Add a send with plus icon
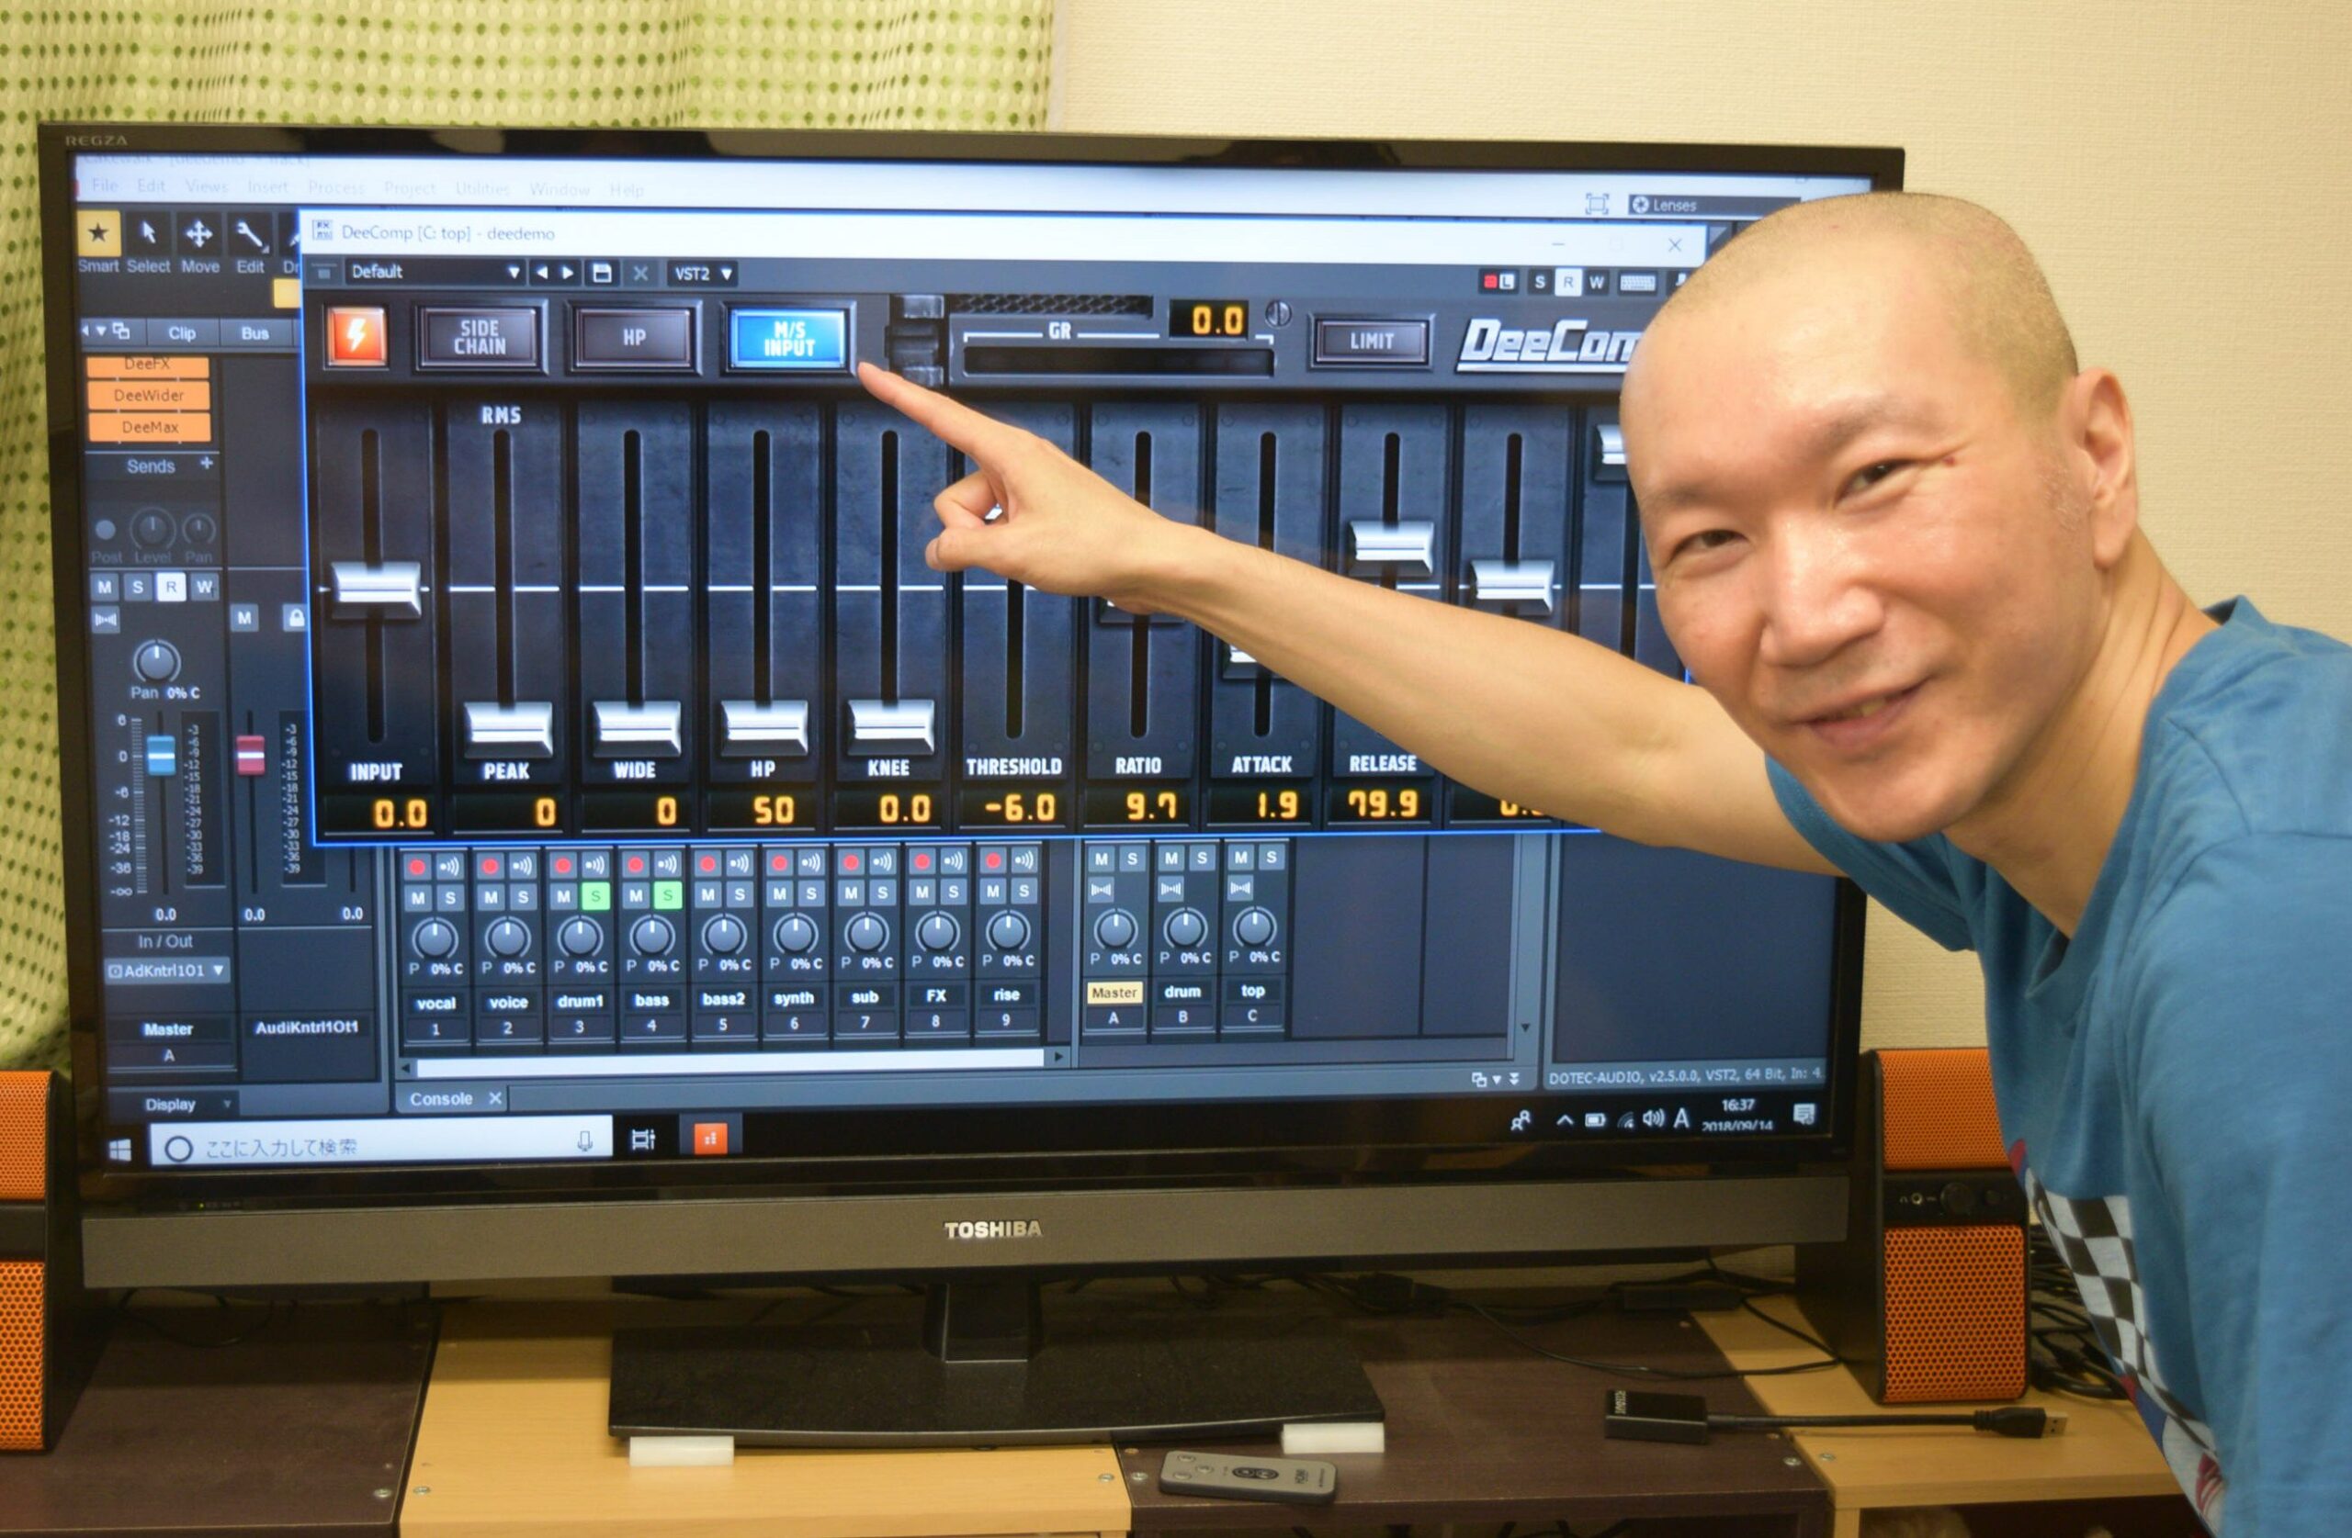The height and width of the screenshot is (1538, 2352). point(207,464)
